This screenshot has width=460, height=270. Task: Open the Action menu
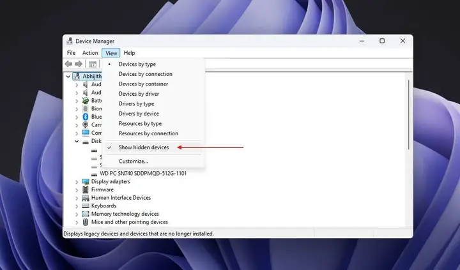coord(90,53)
